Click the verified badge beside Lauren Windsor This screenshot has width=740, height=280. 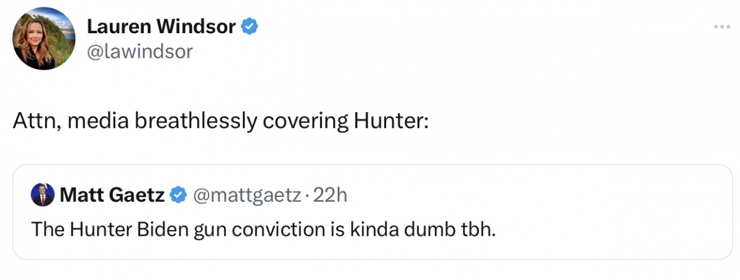(x=249, y=27)
